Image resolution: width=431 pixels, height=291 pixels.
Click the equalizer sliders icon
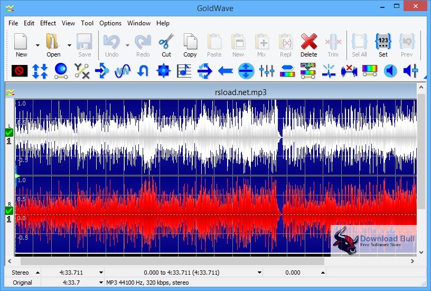[267, 71]
